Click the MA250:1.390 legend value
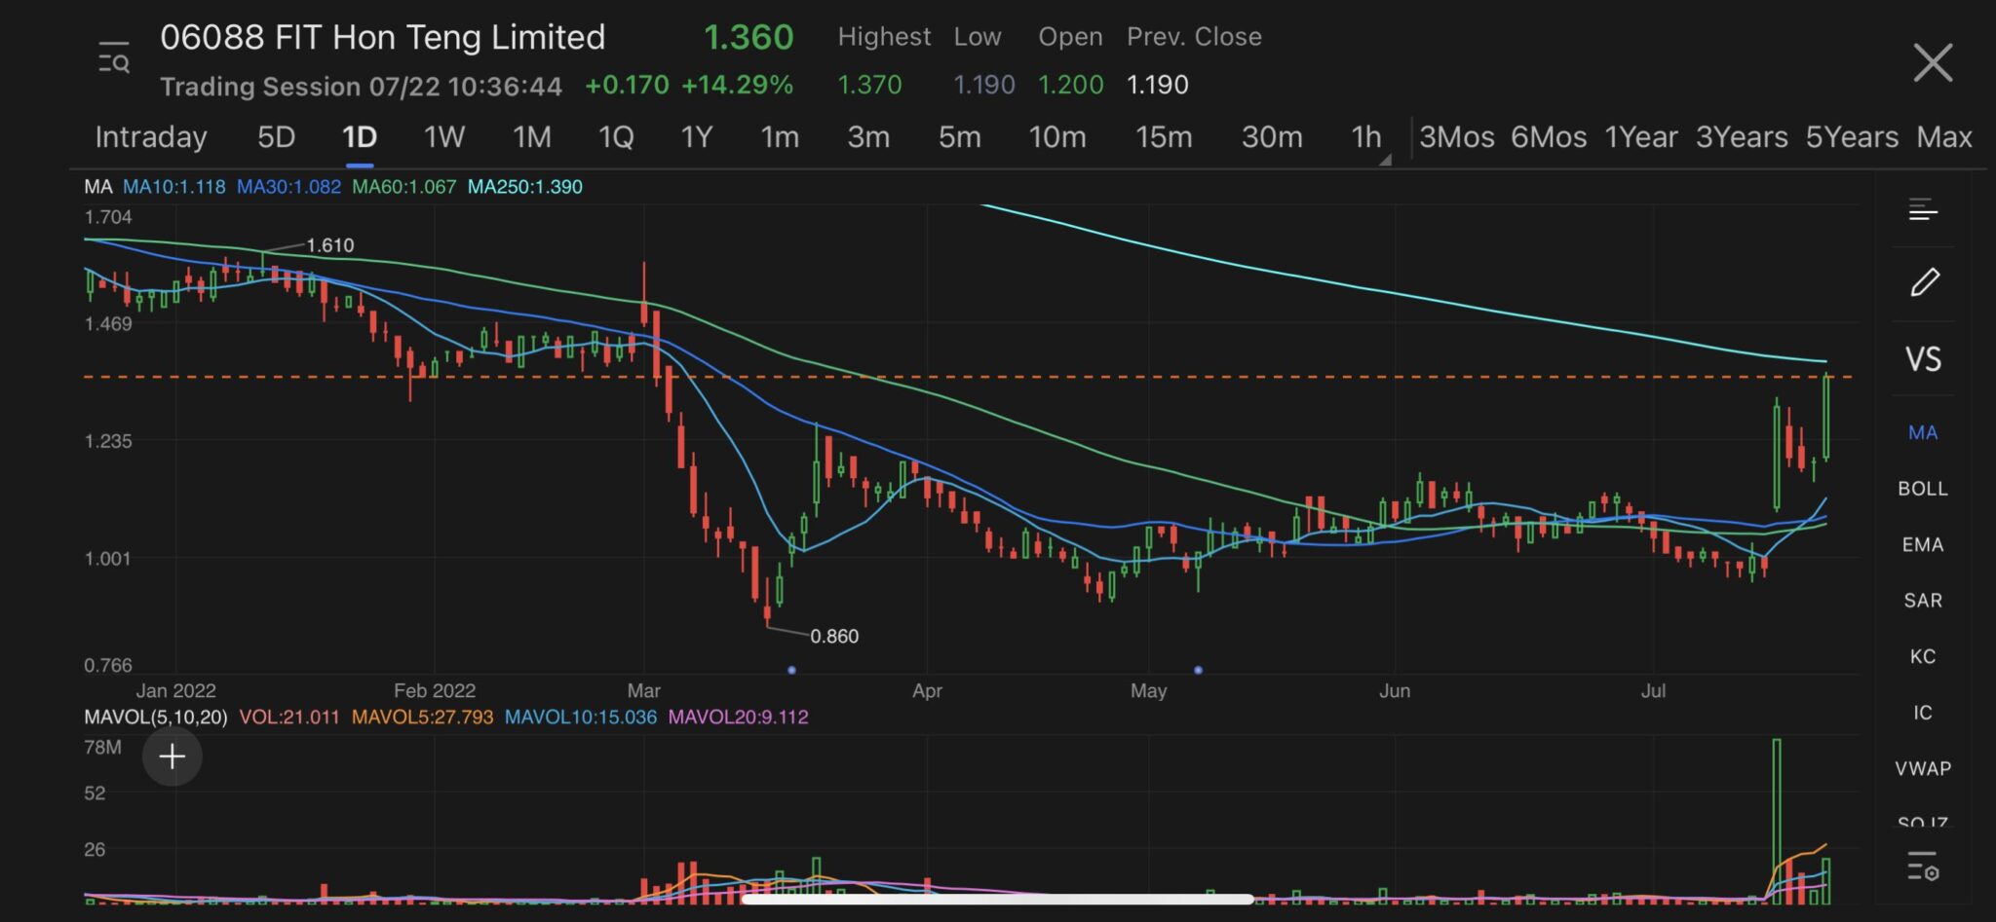This screenshot has height=922, width=1996. tap(525, 187)
